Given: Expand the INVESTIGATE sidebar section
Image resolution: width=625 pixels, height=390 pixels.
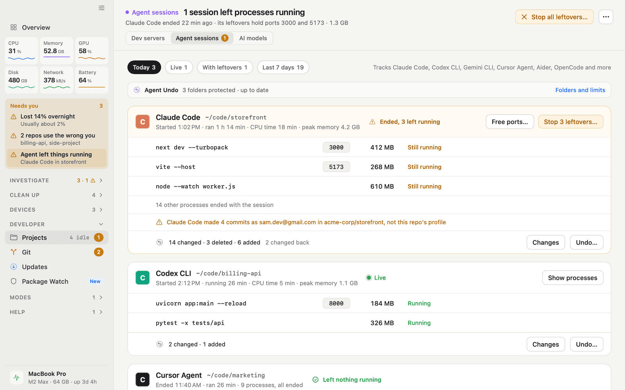Looking at the screenshot, I should (x=57, y=181).
